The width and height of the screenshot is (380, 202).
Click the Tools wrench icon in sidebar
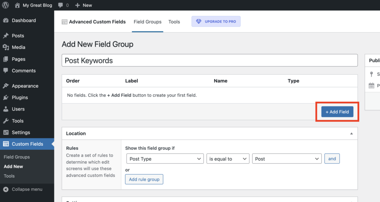click(x=6, y=121)
